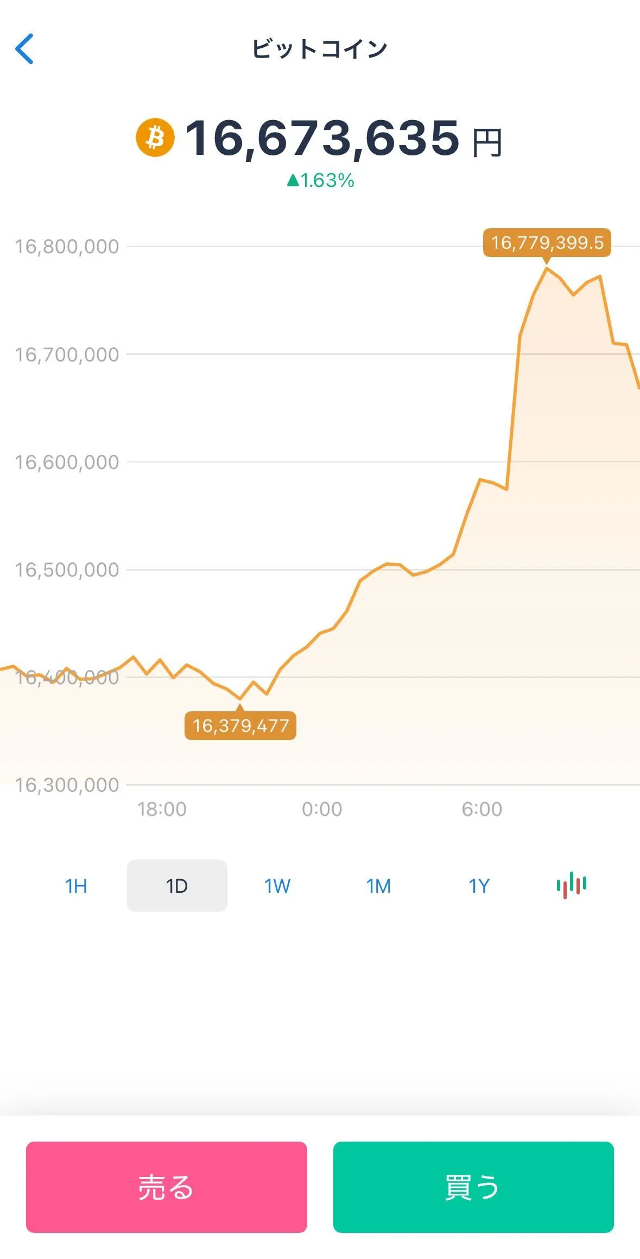Select the 1H time range
Image resolution: width=640 pixels, height=1259 pixels.
coord(76,886)
